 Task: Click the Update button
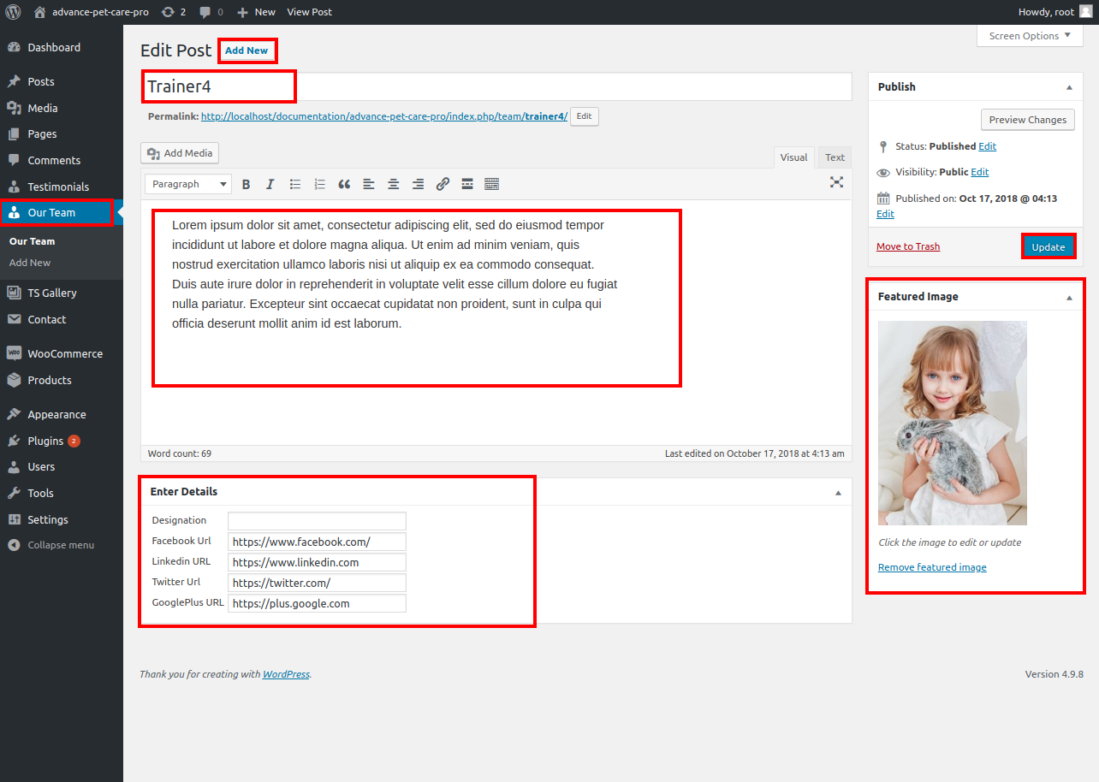1049,246
